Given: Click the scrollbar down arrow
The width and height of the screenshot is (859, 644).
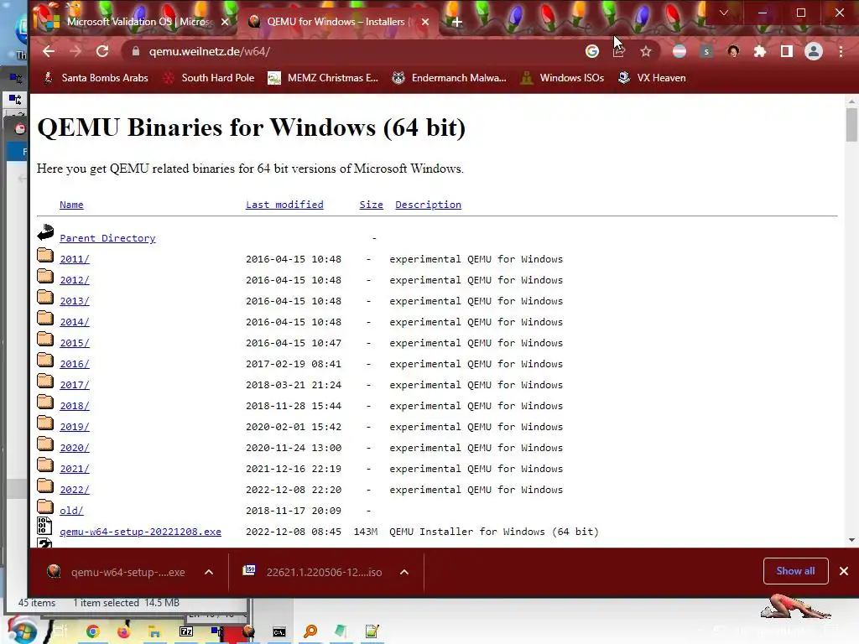Looking at the screenshot, I should click(851, 540).
